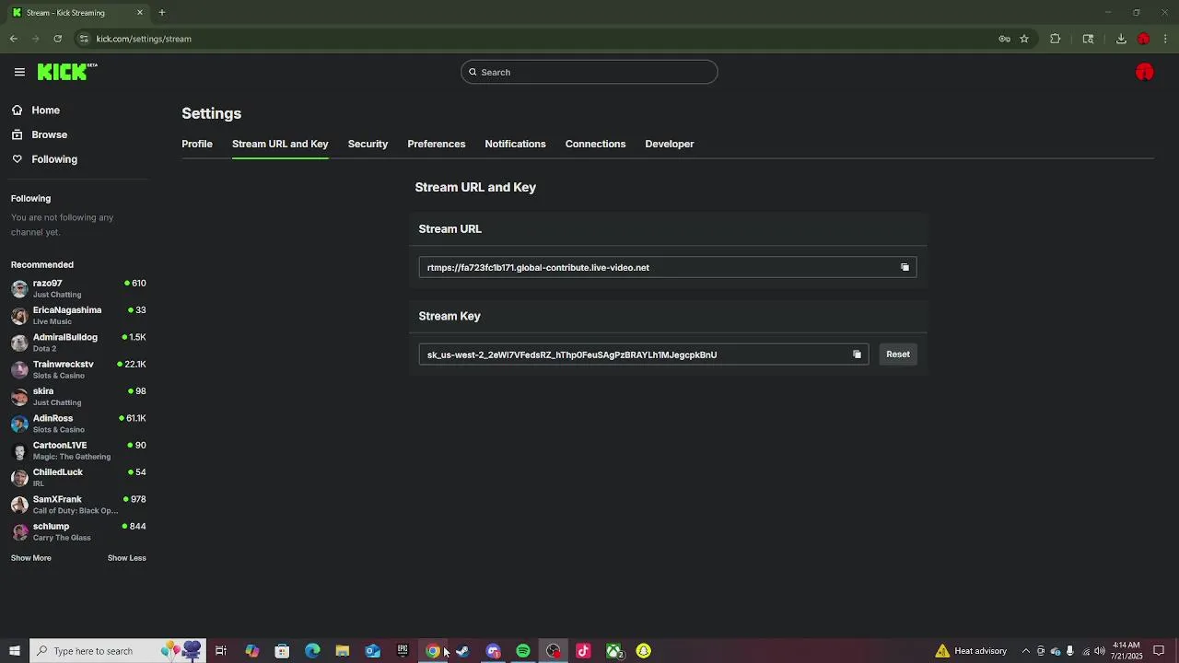Open a new browser tab

click(161, 12)
